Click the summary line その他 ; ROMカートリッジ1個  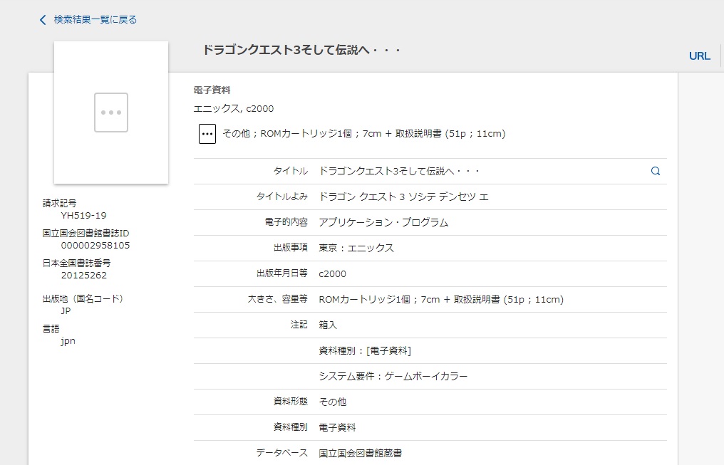(364, 134)
